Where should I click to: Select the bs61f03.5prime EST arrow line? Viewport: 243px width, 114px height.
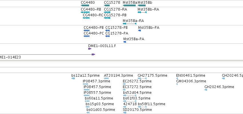(129, 101)
